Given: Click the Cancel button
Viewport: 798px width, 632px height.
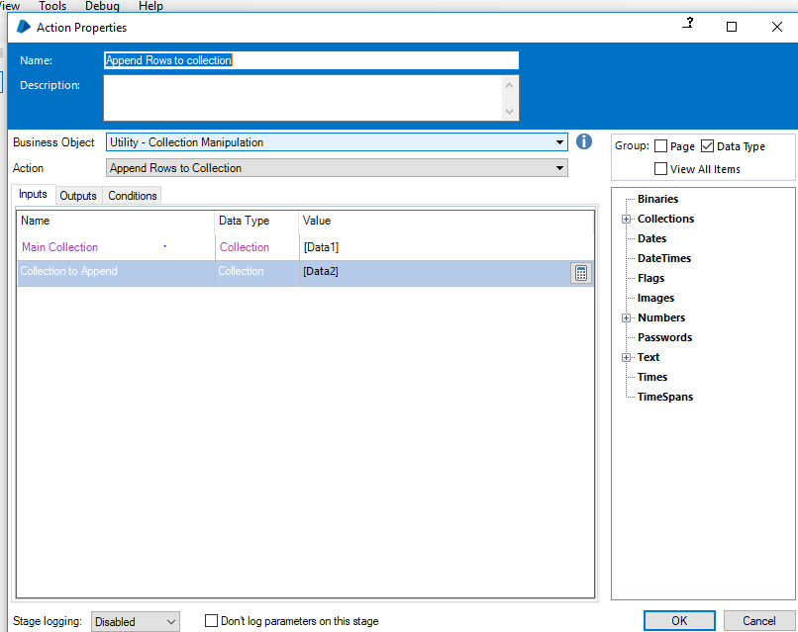Looking at the screenshot, I should (x=758, y=621).
